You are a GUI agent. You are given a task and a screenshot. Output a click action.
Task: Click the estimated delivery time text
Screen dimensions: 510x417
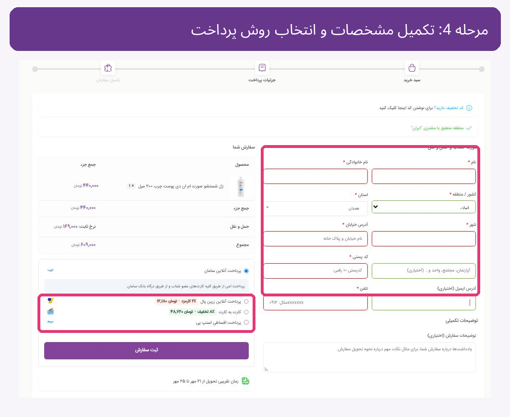206,381
